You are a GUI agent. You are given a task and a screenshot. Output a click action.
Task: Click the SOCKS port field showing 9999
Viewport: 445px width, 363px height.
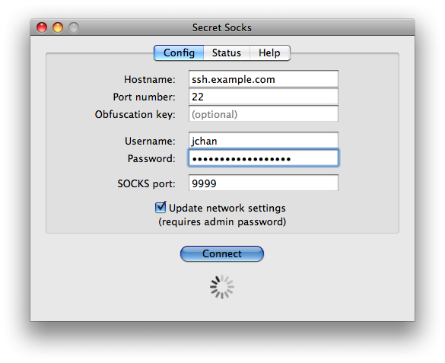pyautogui.click(x=263, y=183)
